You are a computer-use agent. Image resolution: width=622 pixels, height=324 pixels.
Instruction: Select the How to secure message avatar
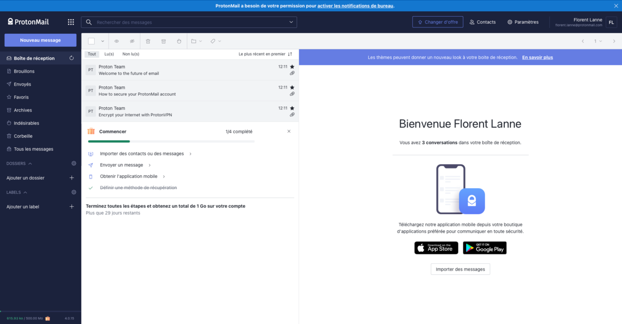tap(91, 90)
